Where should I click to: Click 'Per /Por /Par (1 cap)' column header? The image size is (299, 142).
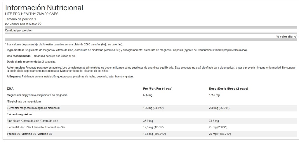(x=158, y=88)
